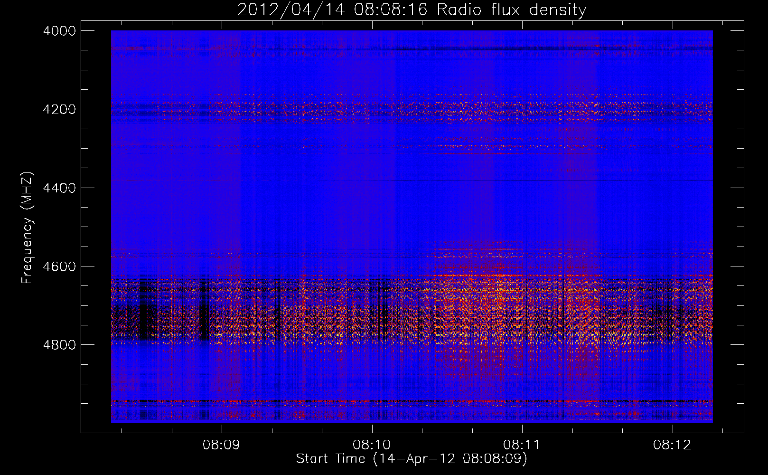Click the '08:09' time axis label
Image resolution: width=768 pixels, height=475 pixels.
tap(221, 445)
